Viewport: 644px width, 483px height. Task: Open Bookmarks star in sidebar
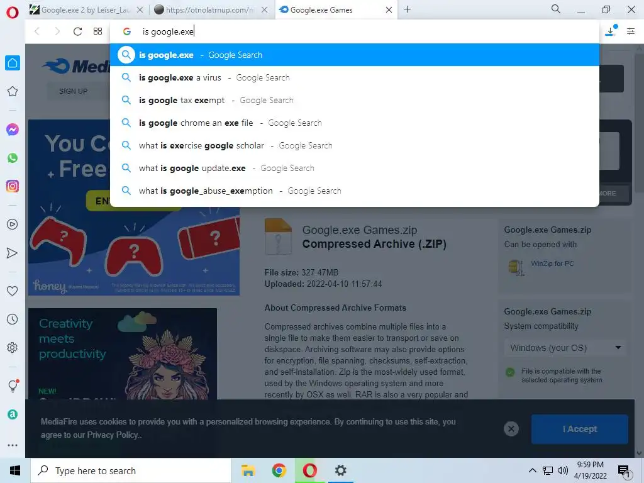coord(13,91)
